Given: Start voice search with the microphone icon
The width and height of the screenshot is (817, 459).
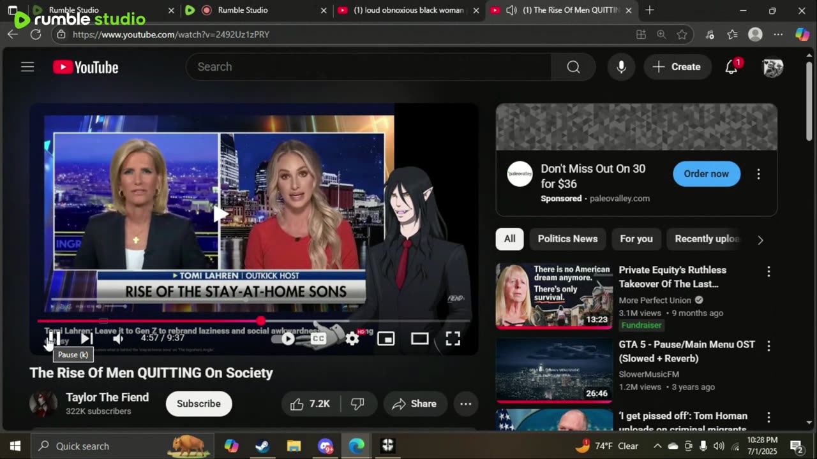Looking at the screenshot, I should (621, 67).
